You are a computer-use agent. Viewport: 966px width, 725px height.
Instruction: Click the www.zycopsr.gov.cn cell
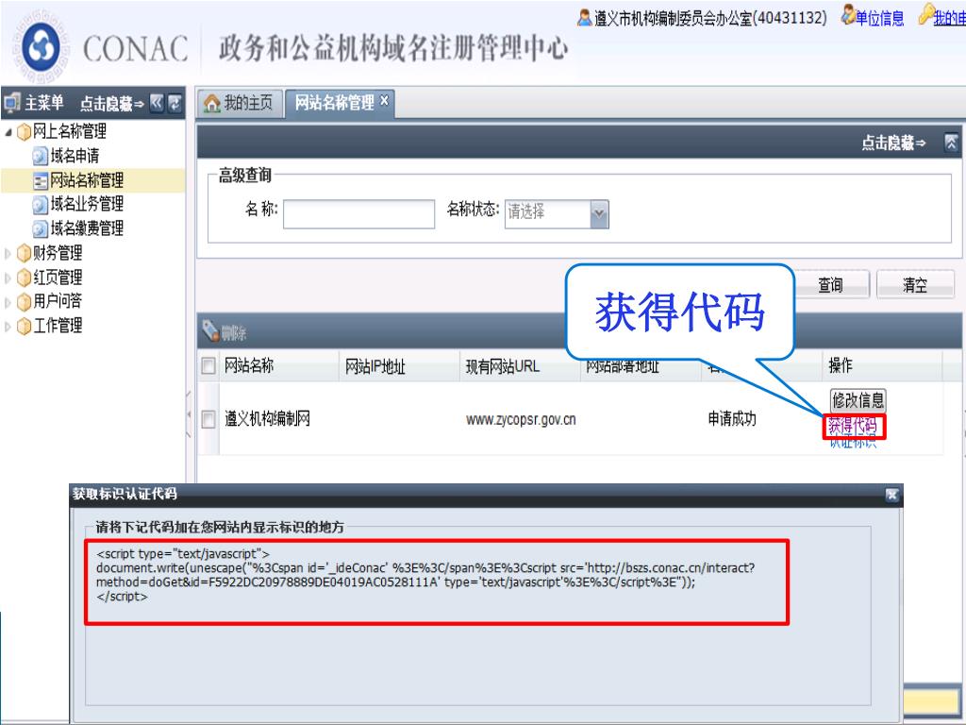pos(521,420)
